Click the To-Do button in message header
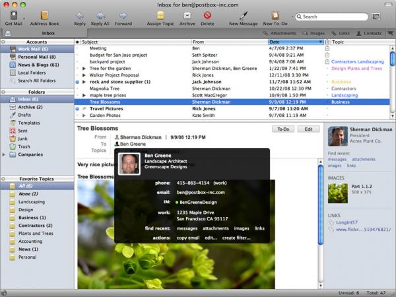396x297 pixels. (284, 129)
